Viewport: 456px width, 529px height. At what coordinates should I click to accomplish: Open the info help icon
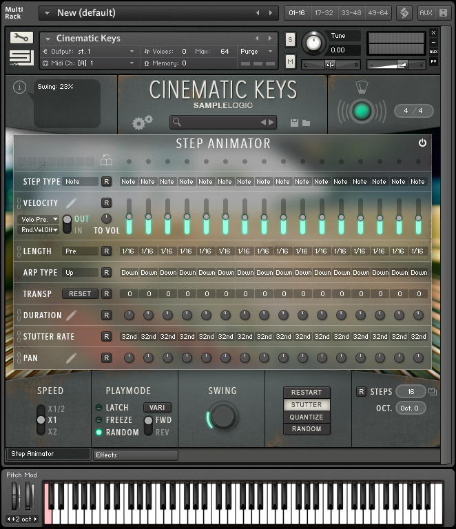19,87
